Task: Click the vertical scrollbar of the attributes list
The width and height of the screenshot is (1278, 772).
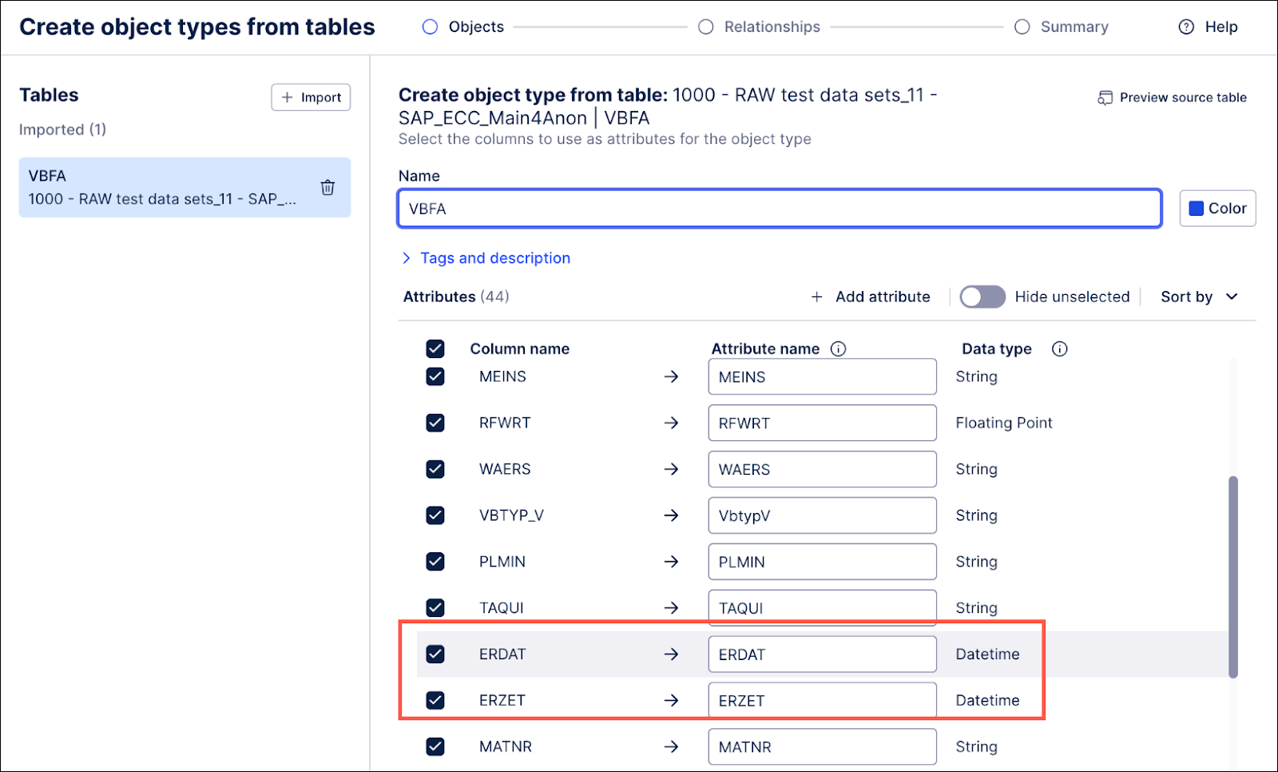Action: [x=1233, y=577]
